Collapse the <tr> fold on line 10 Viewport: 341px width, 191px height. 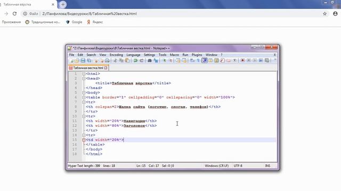(84, 116)
